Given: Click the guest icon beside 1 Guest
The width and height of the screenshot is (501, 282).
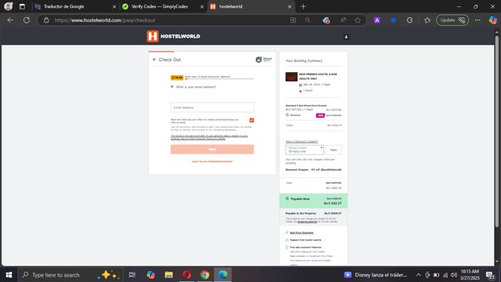Looking at the screenshot, I should coord(301,91).
